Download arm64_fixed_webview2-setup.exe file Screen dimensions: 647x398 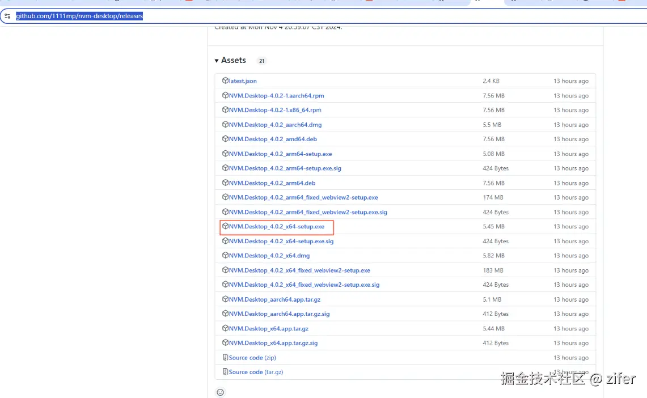coord(303,197)
